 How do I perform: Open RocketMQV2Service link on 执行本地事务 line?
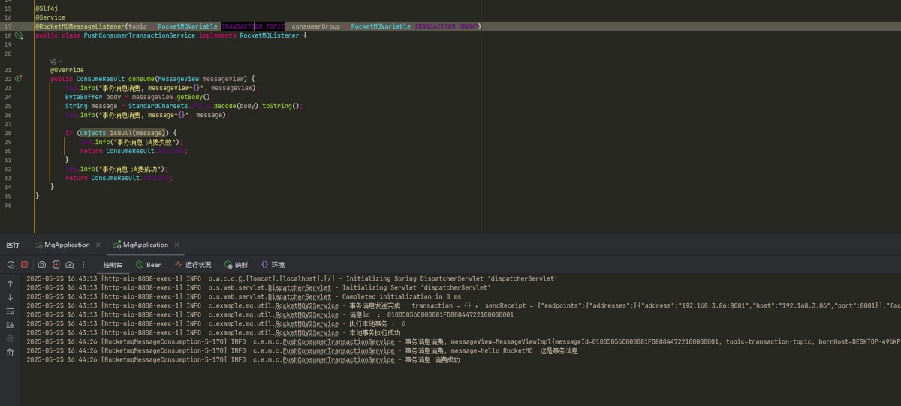click(x=306, y=324)
